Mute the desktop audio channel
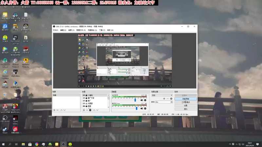262x147 pixels. 142,100
